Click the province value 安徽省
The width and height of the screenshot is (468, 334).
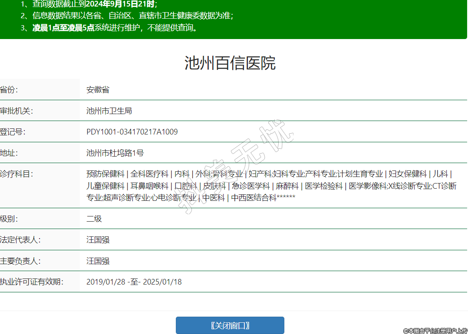(x=98, y=90)
